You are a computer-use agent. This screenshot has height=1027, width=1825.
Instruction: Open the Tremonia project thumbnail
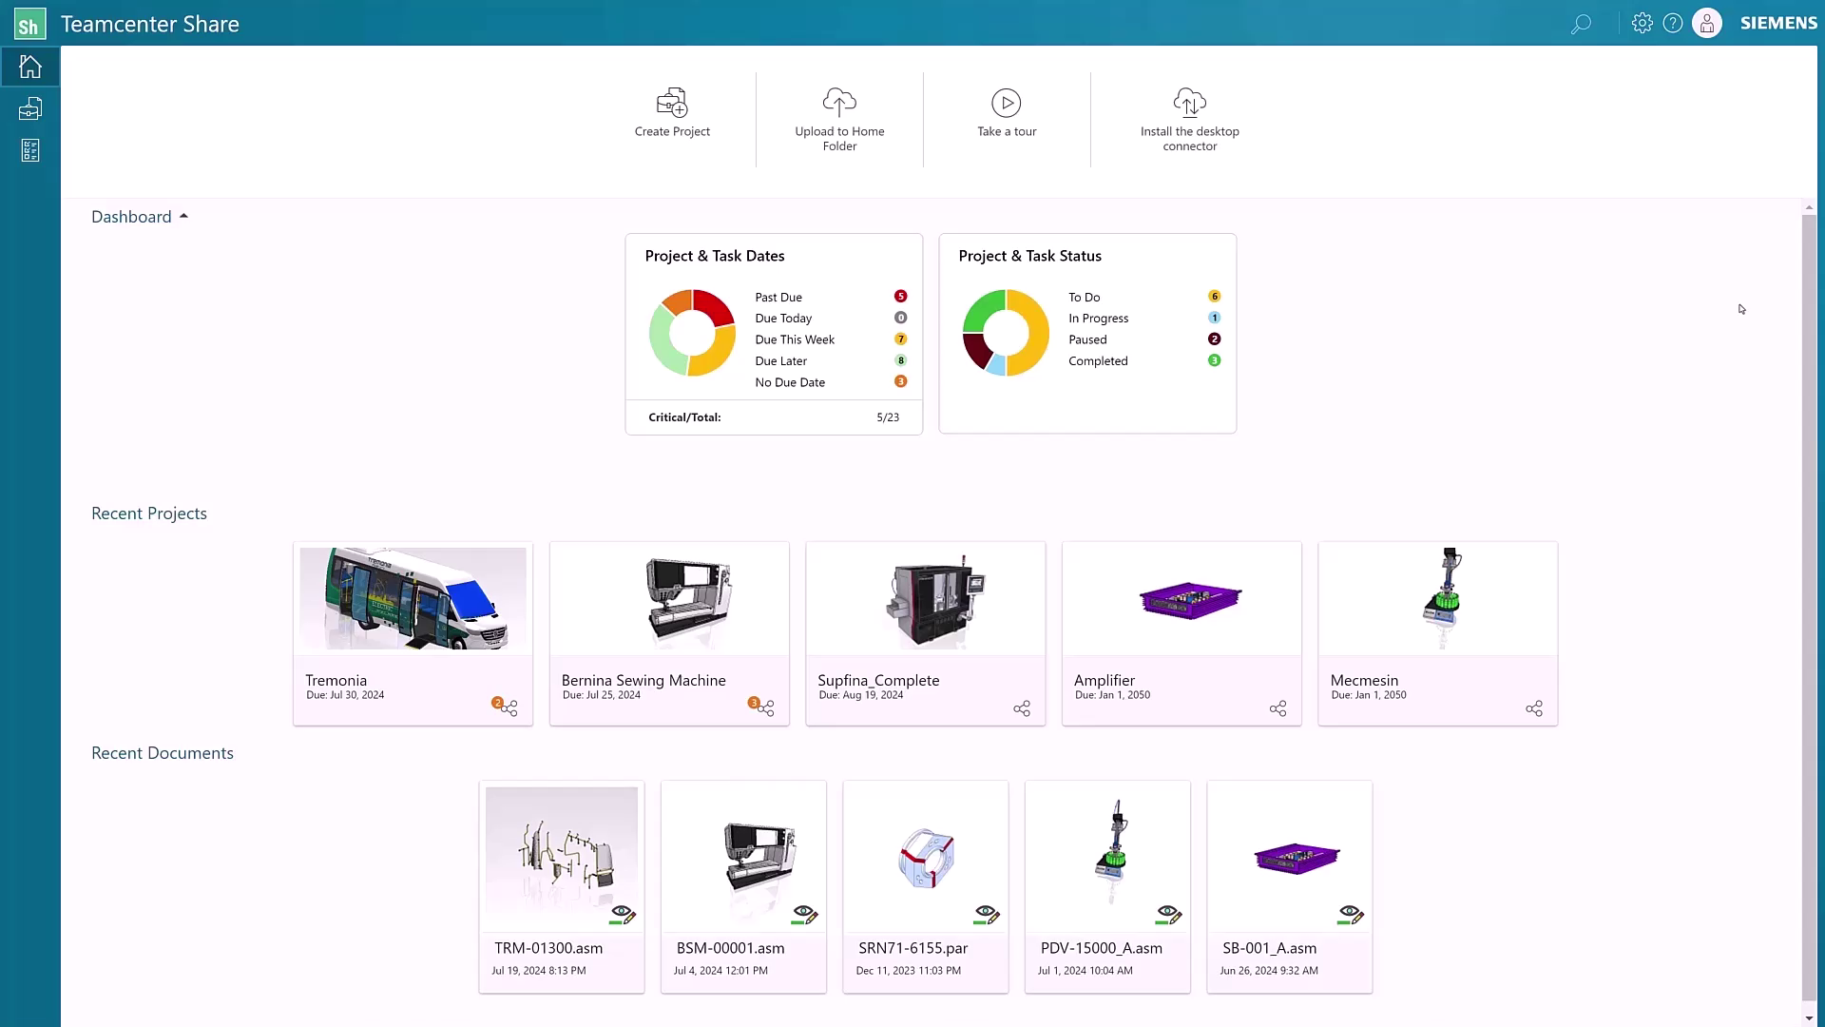click(413, 598)
